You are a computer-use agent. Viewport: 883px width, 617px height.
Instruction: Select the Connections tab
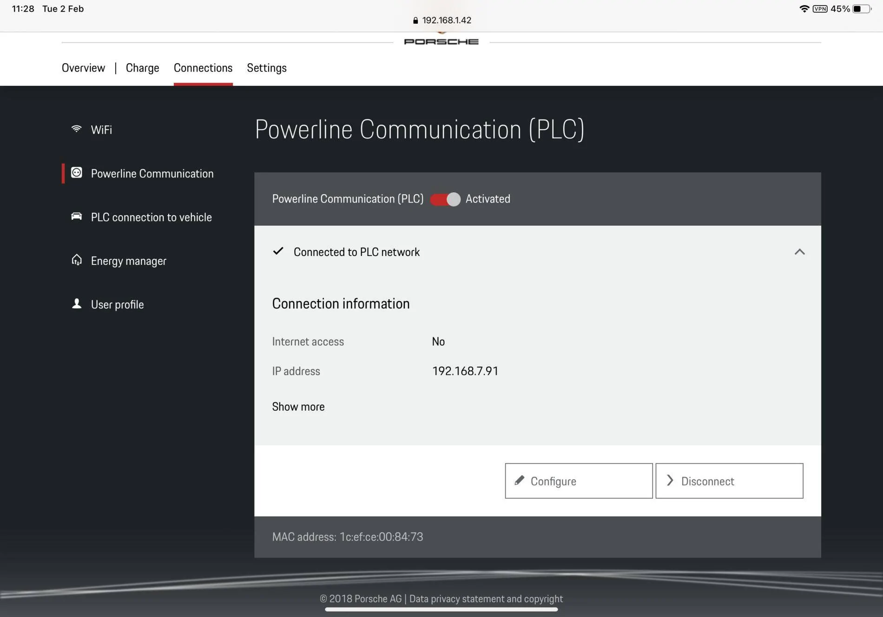point(203,68)
